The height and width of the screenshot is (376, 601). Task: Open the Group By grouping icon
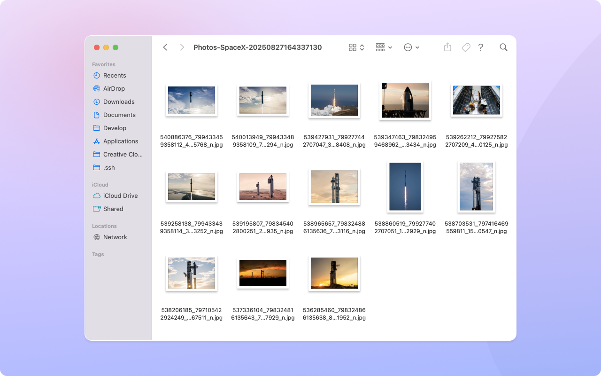point(380,47)
